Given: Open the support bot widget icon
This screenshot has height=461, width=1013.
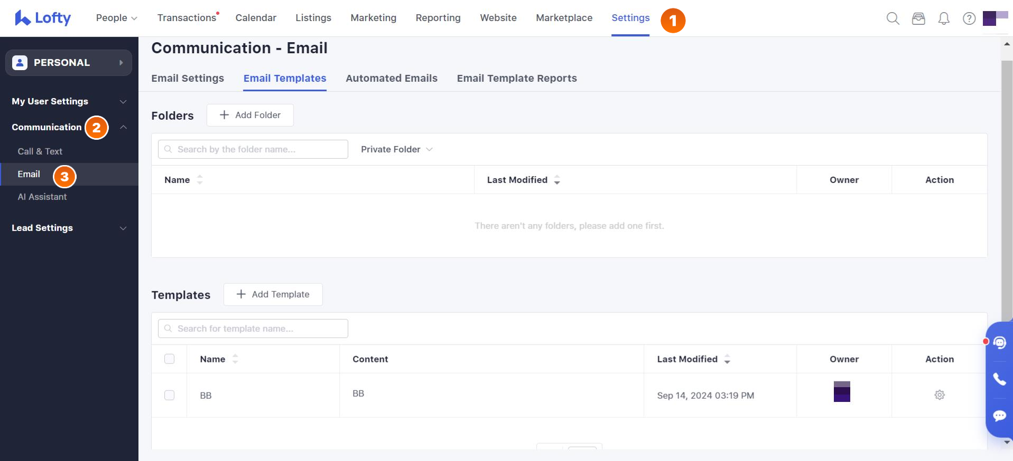Looking at the screenshot, I should 999,342.
